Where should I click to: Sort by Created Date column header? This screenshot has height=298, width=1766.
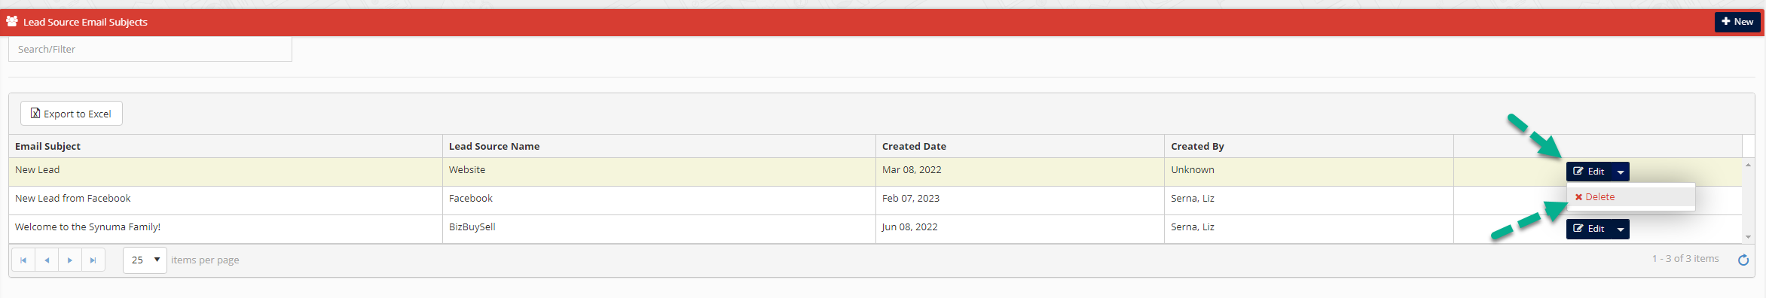[x=914, y=147]
